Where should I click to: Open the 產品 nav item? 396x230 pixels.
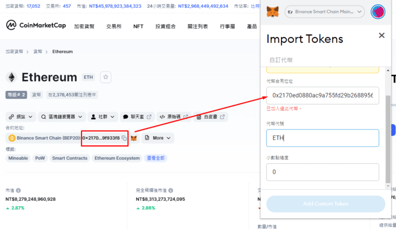[252, 26]
